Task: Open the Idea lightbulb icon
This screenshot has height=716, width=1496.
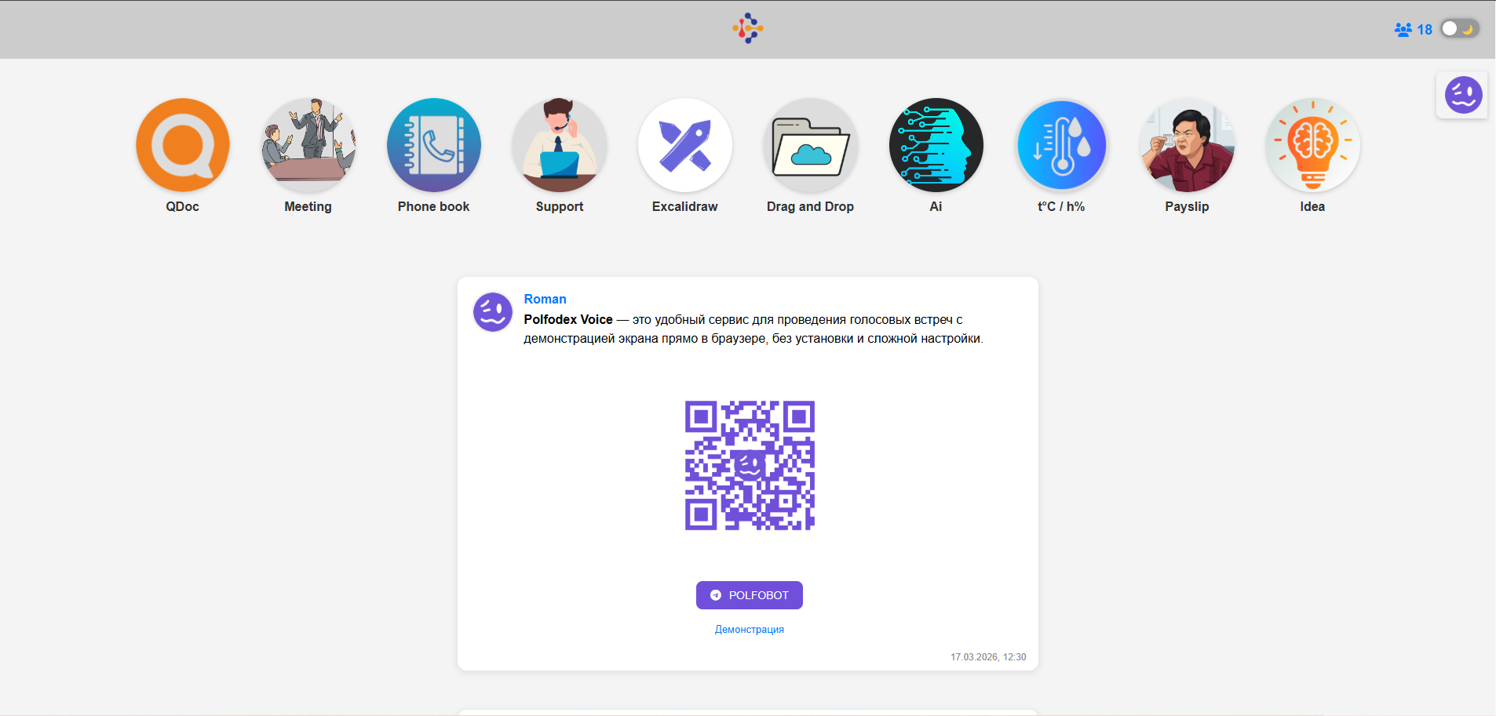Action: point(1313,145)
